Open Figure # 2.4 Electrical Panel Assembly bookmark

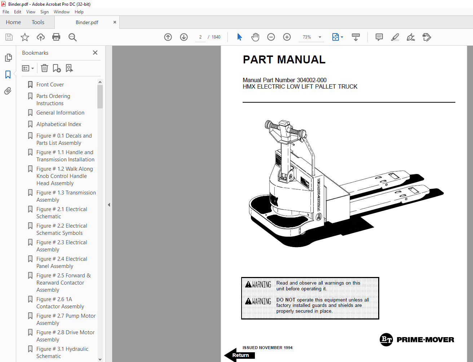pyautogui.click(x=62, y=263)
